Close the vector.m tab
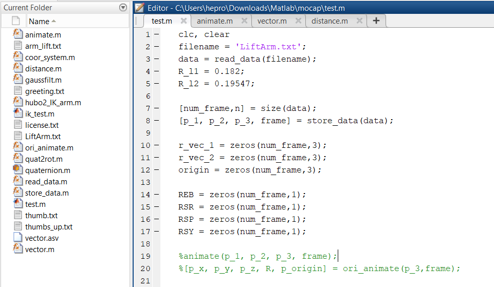 pos(298,21)
